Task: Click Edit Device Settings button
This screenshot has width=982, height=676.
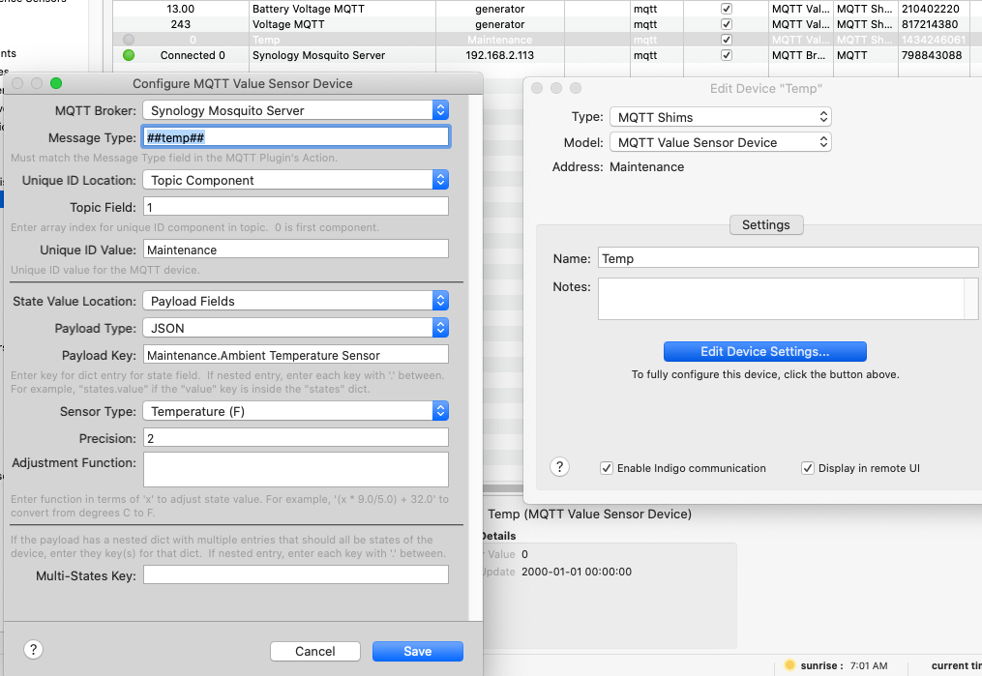Action: pyautogui.click(x=764, y=352)
